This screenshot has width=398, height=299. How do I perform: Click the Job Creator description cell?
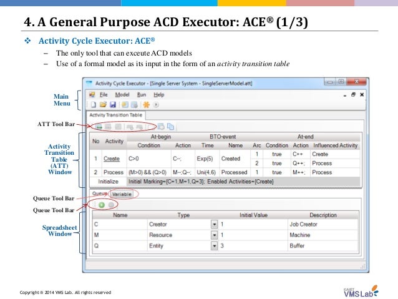tap(323, 224)
